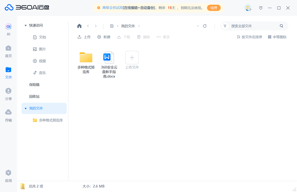Screen dimensions: 297x192
Task: Open the AI assistant in sidebar
Action: click(x=8, y=29)
